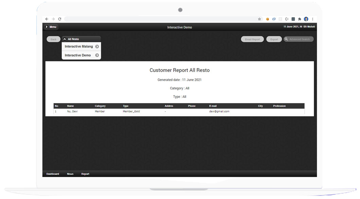This screenshot has height=199, width=360.
Task: Open the Chrome three-dot menu icon
Action: pyautogui.click(x=312, y=19)
